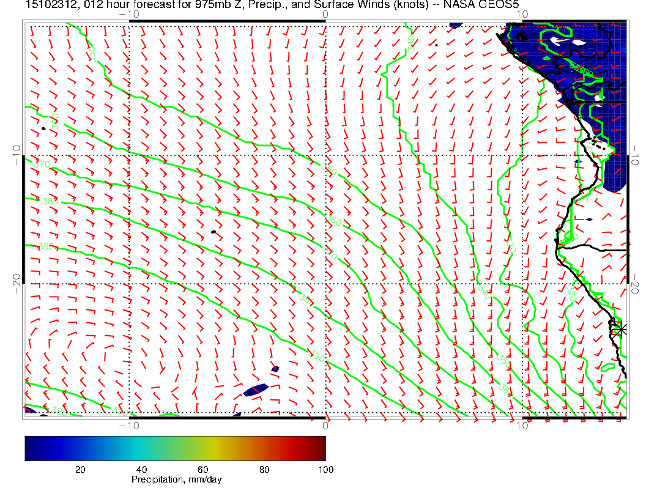The image size is (646, 499).
Task: Click the black island dot in the map center
Action: [x=213, y=232]
